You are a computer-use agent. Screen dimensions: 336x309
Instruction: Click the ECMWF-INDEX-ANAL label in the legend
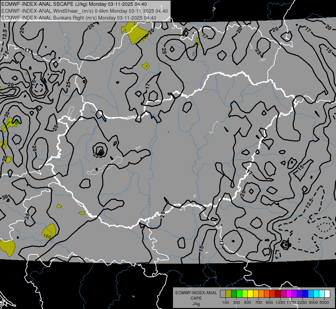click(x=196, y=293)
